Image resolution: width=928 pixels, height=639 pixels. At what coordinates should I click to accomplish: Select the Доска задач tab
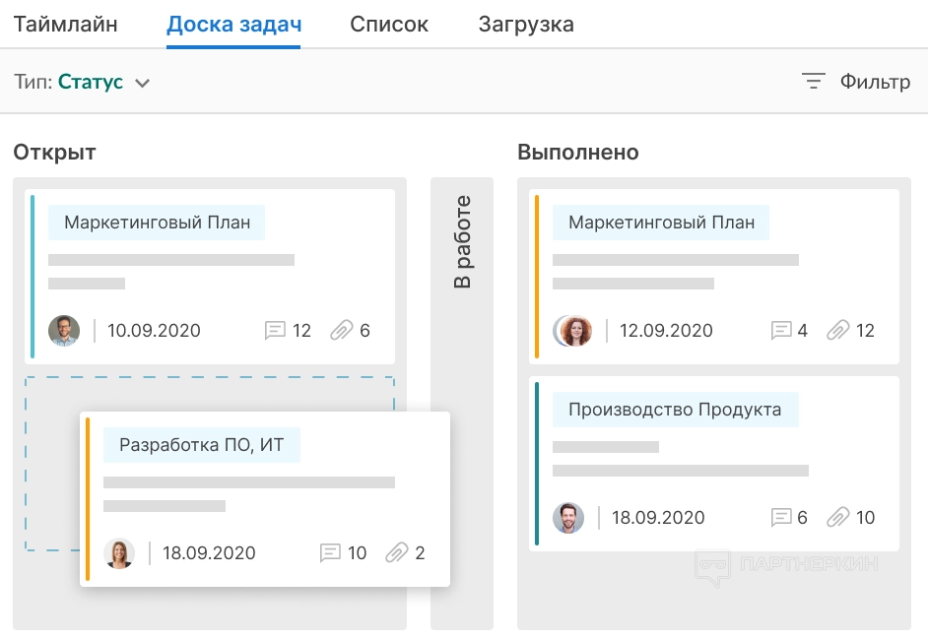coord(233,25)
